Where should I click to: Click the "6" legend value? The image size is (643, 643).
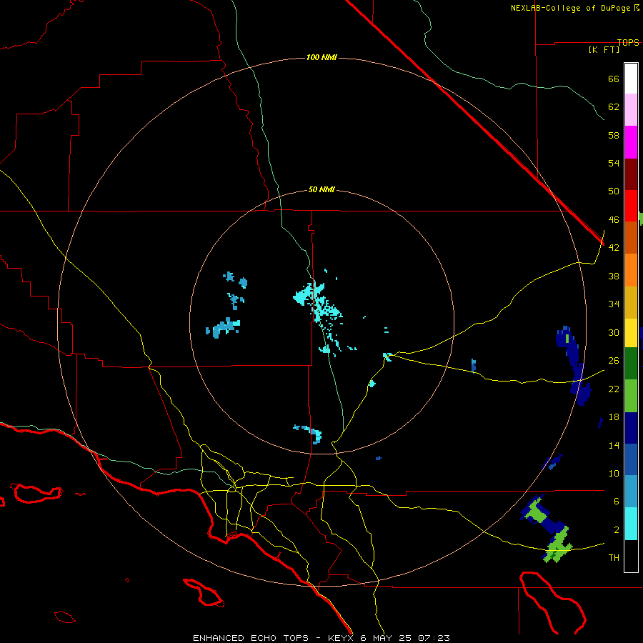click(616, 502)
